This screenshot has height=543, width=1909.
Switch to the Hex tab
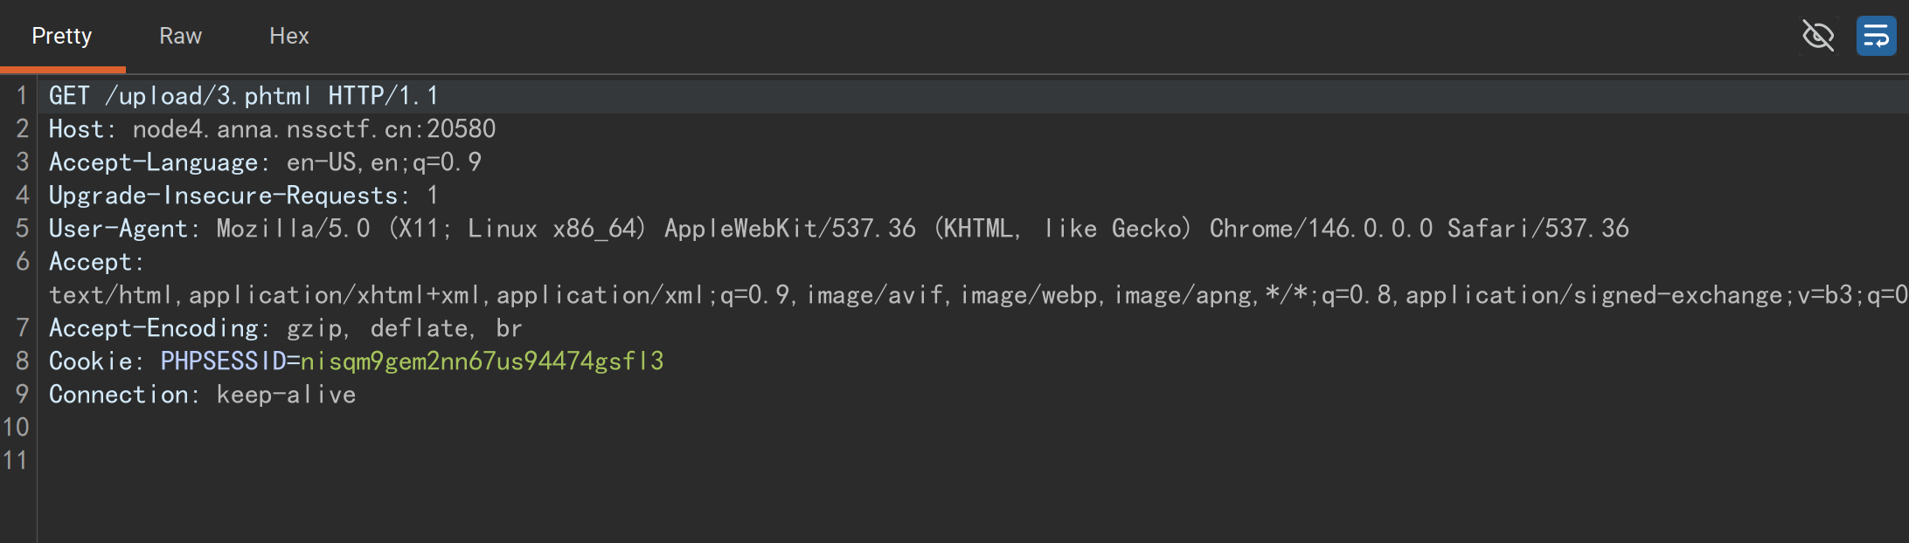click(288, 36)
